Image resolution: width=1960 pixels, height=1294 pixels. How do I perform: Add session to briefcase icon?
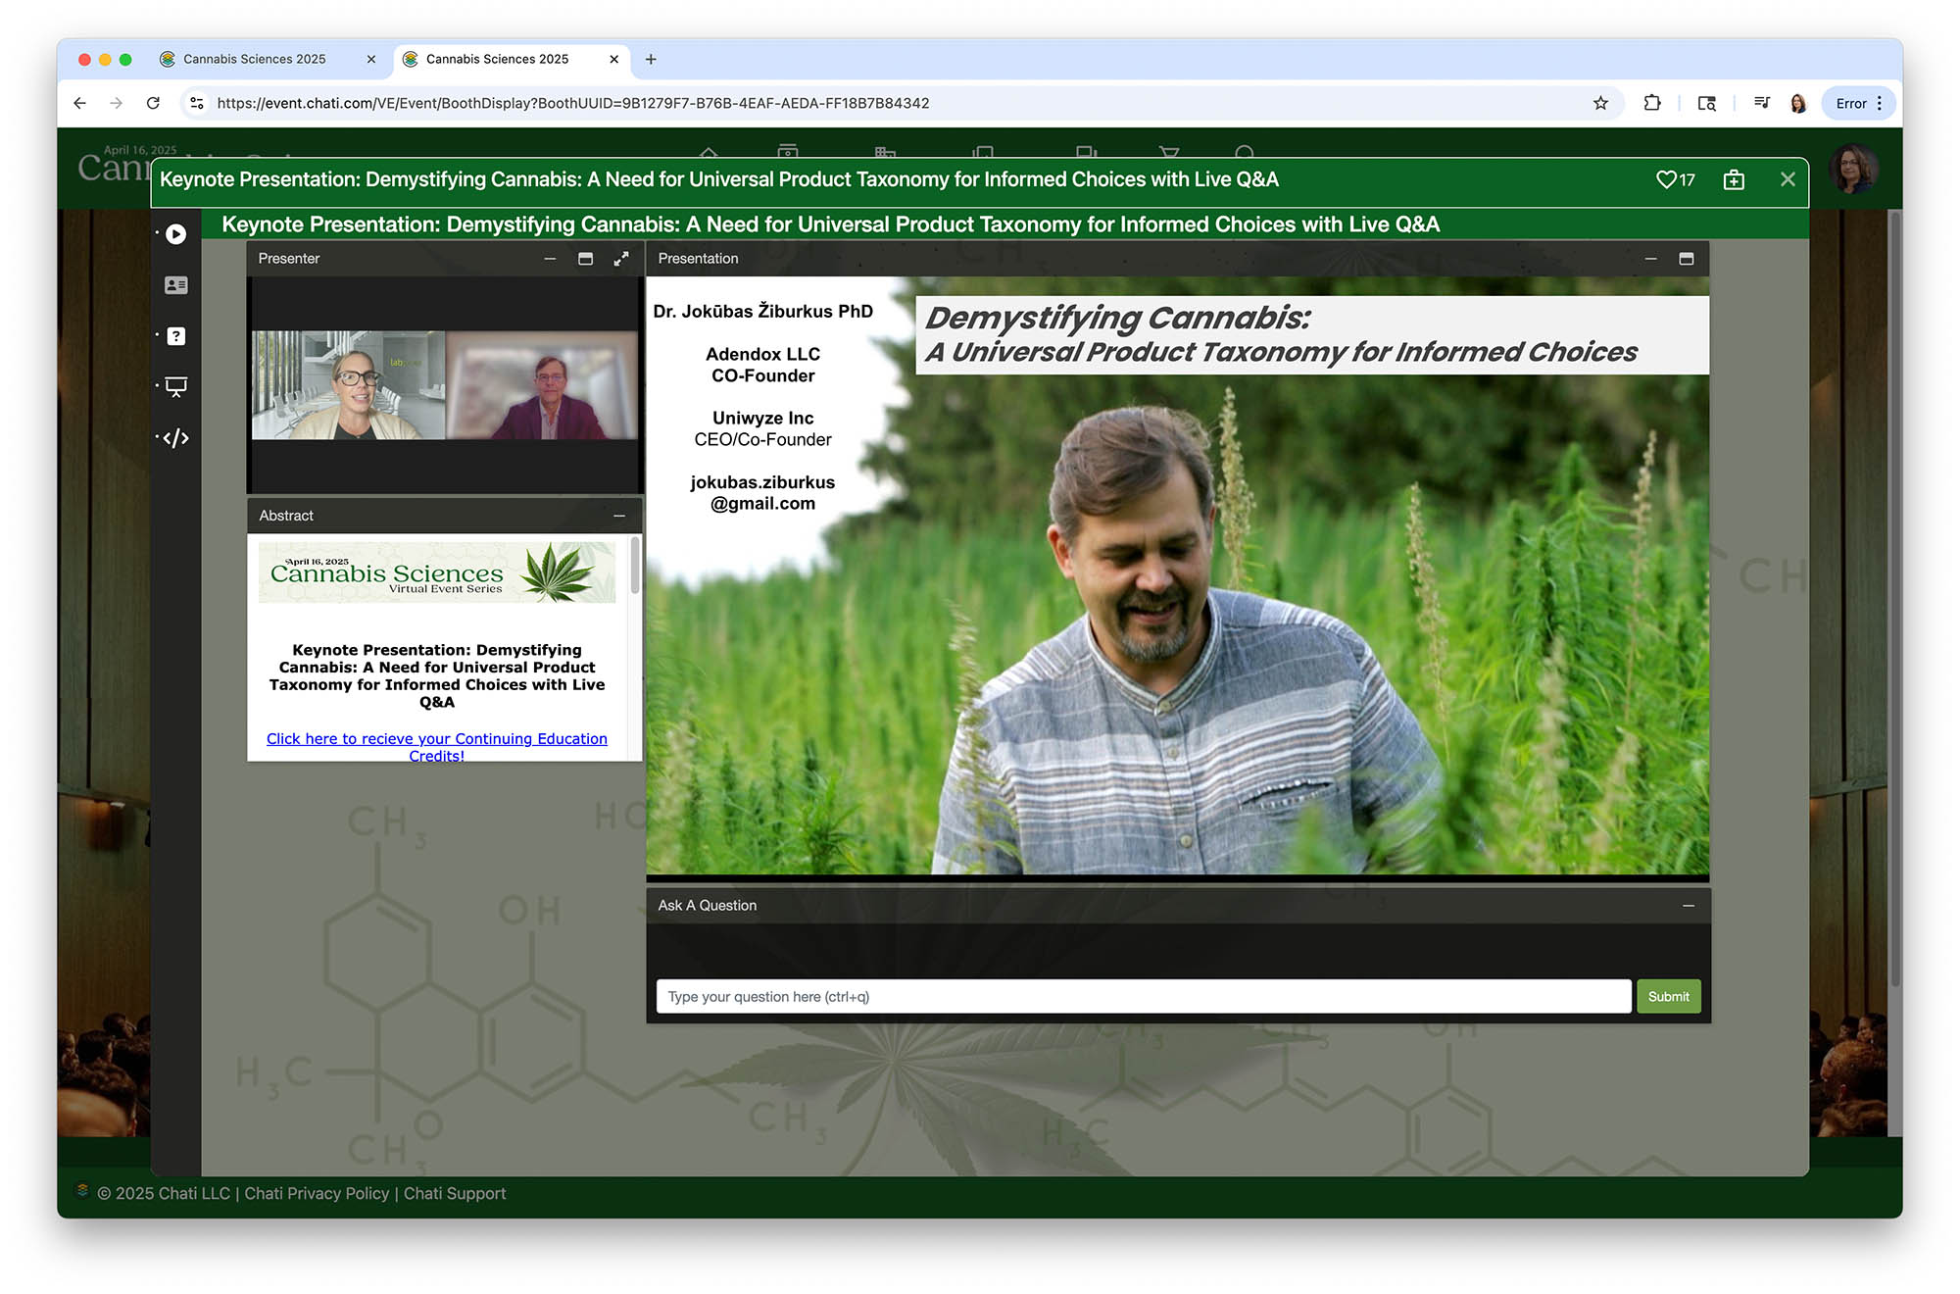[x=1734, y=179]
